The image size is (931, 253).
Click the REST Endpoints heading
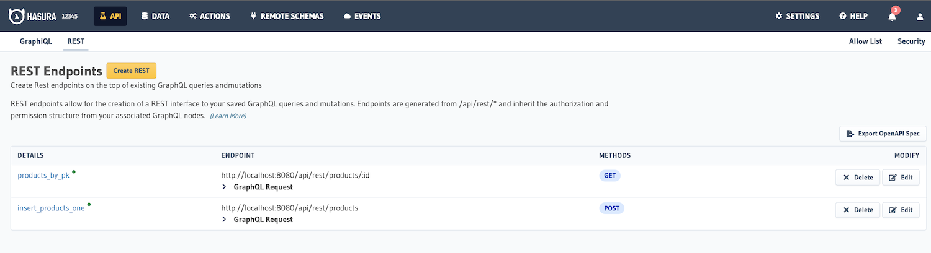(56, 71)
